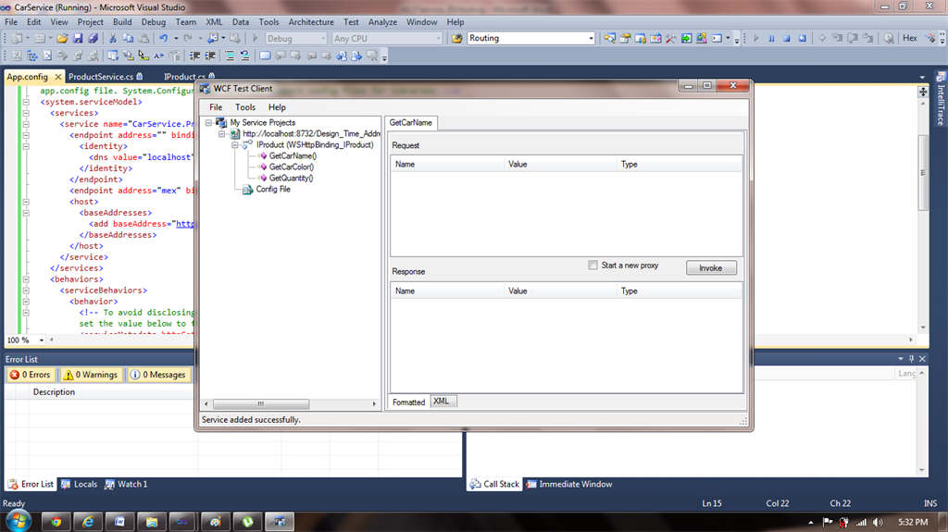Viewport: 948px width, 532px height.
Task: Switch to the Immediate Window tab
Action: click(569, 484)
